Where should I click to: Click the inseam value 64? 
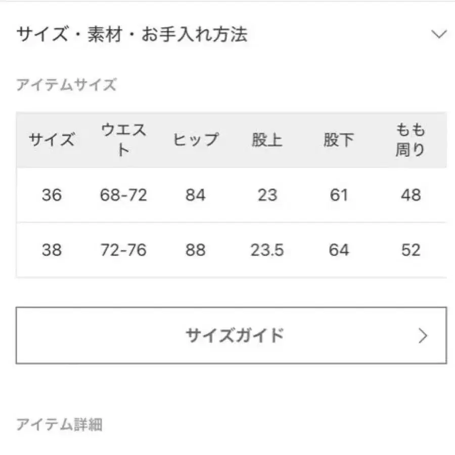337,250
